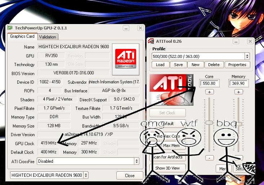Click the DirectX Support value
This screenshot has width=264, height=185.
tap(124, 99)
